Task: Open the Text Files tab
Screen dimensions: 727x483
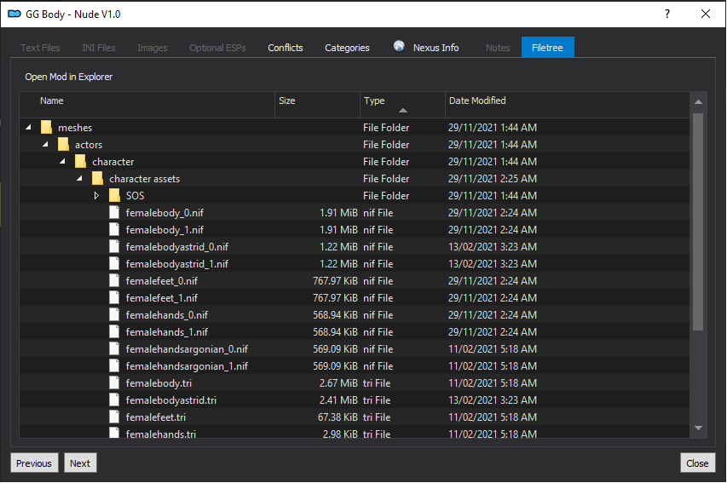Action: pyautogui.click(x=40, y=48)
